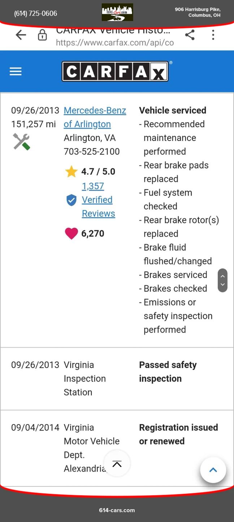Open Mercedes-Benz of Arlington link
Viewport: 234px width, 522px height.
(95, 117)
